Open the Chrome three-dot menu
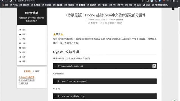 [x=177, y=1]
